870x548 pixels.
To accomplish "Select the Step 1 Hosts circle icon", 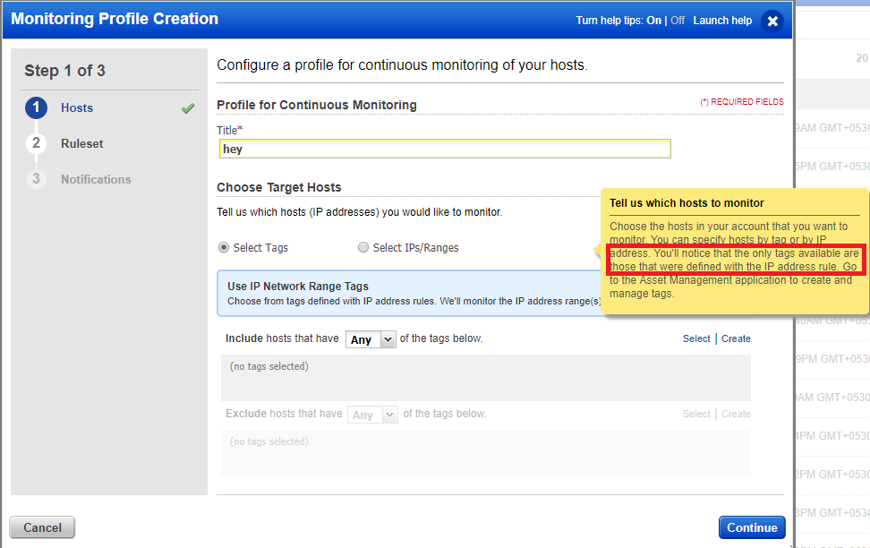I will [x=35, y=107].
